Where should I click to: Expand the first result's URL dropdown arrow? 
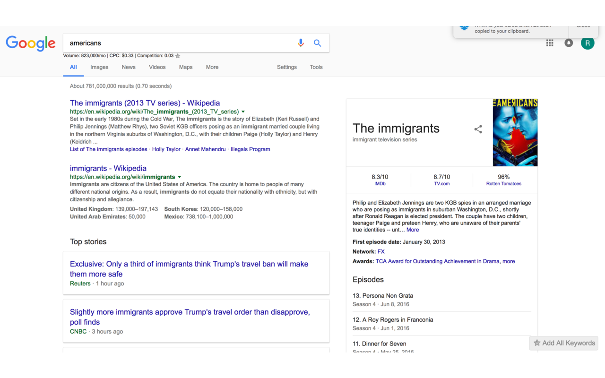click(243, 112)
